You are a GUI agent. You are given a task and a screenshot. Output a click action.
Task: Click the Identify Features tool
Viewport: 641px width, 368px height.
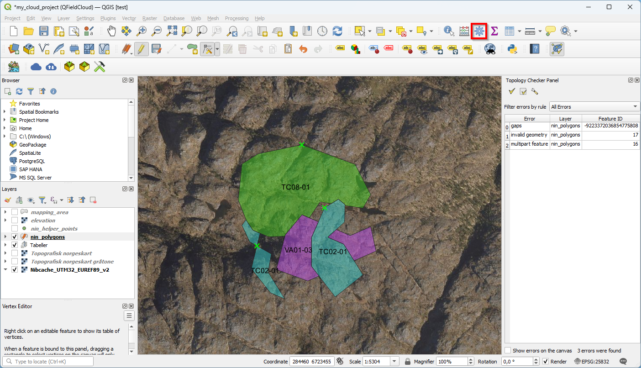449,31
